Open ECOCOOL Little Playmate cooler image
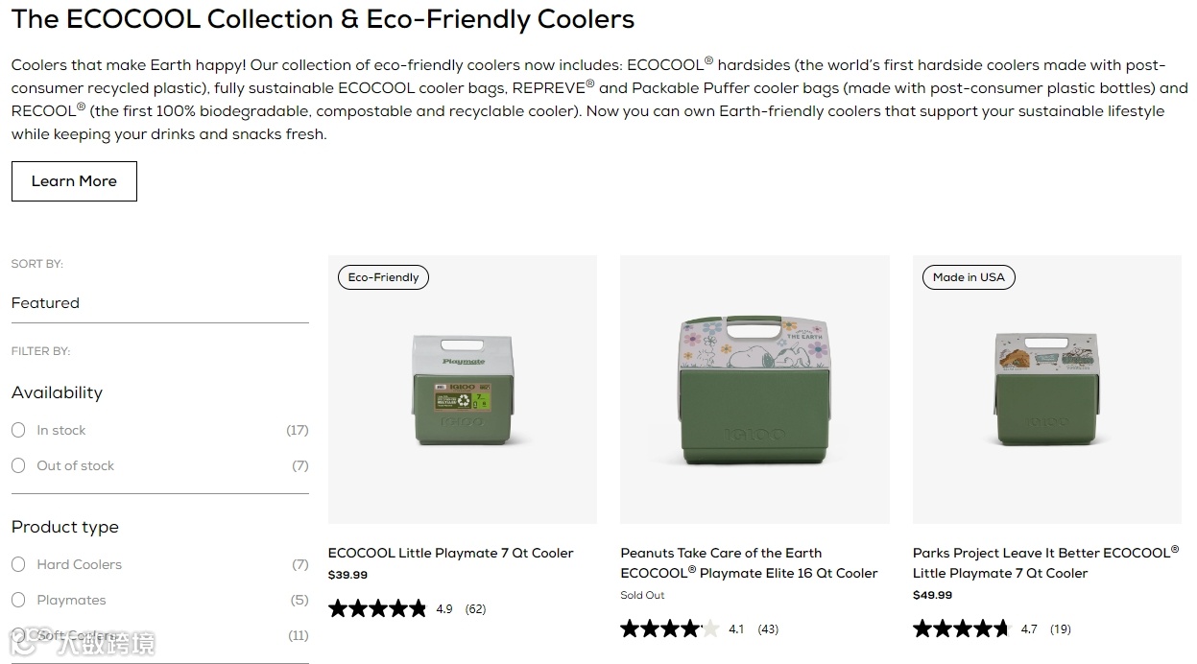 (462, 390)
